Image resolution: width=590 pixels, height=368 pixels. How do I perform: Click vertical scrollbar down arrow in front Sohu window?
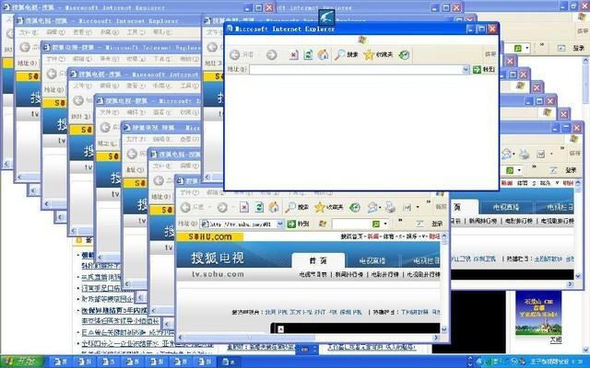coord(444,329)
